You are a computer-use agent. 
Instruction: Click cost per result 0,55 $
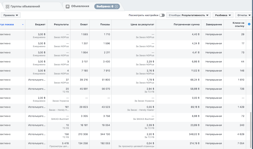[x=150, y=107]
